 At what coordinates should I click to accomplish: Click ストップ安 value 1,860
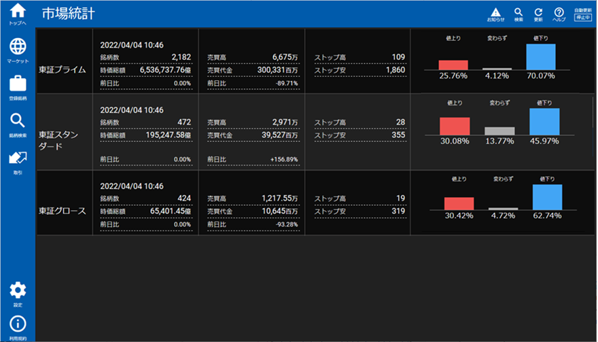pyautogui.click(x=395, y=70)
